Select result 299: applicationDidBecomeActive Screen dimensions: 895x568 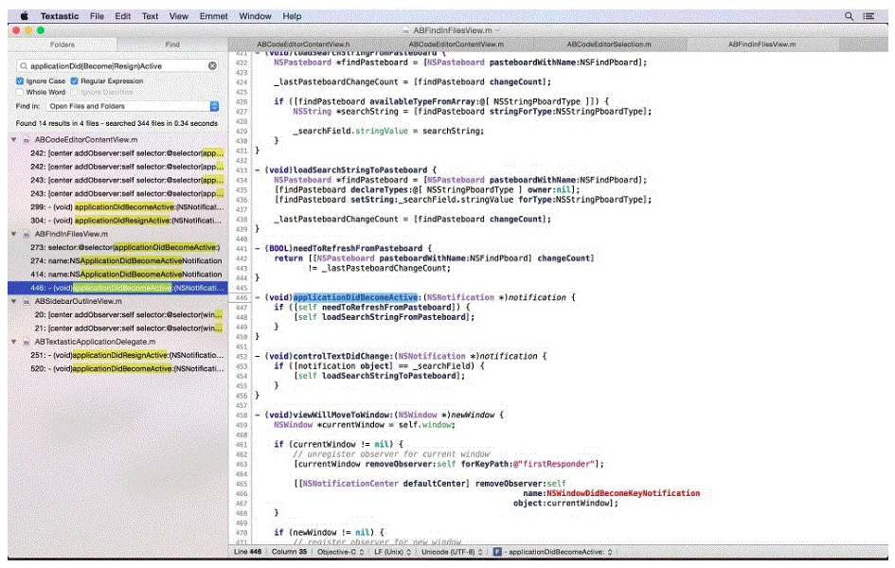117,207
